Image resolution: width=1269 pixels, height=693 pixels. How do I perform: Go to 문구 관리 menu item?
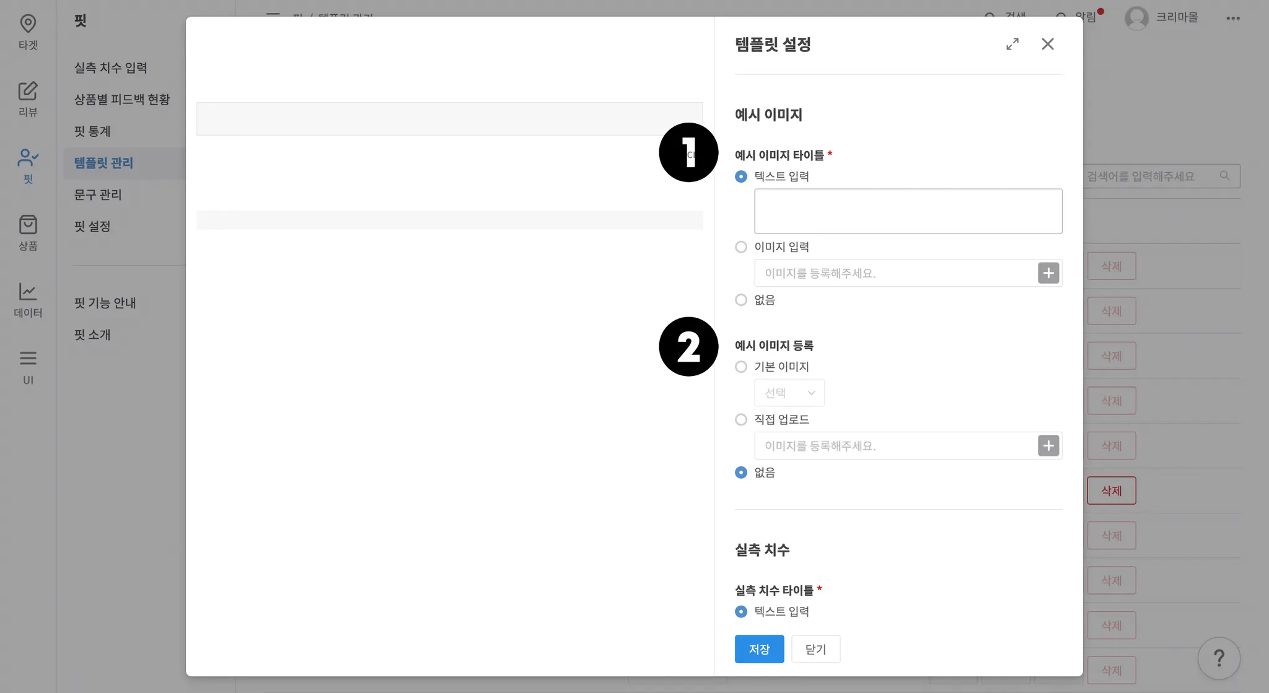click(98, 194)
